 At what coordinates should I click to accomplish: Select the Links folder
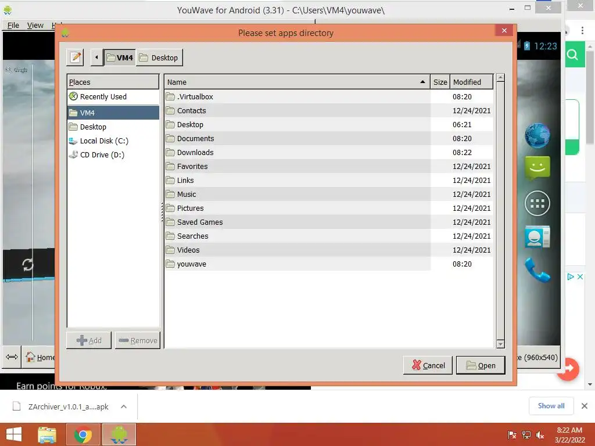point(329,180)
